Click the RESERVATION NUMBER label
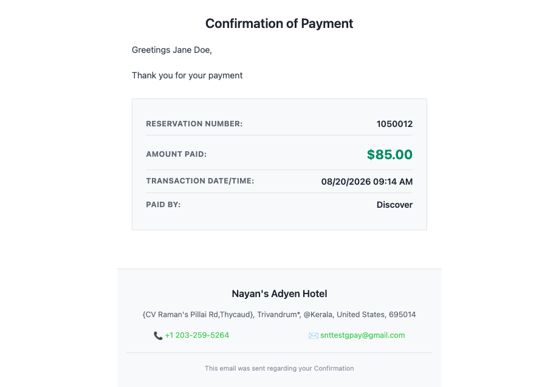 click(194, 124)
